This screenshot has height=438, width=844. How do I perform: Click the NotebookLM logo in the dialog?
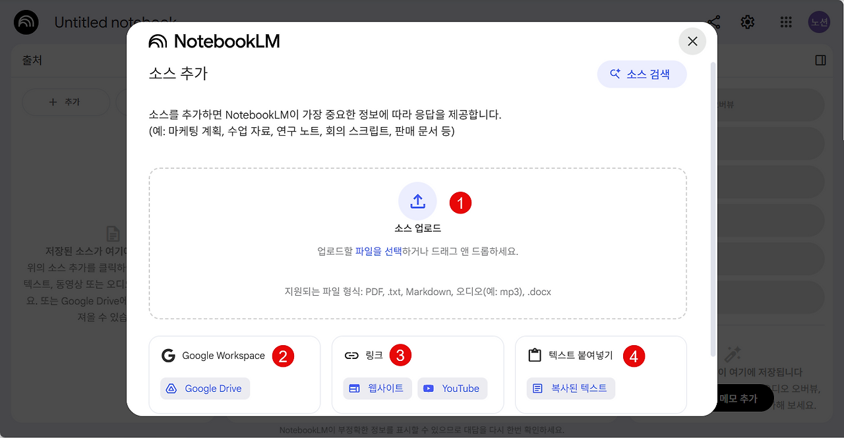pos(214,41)
